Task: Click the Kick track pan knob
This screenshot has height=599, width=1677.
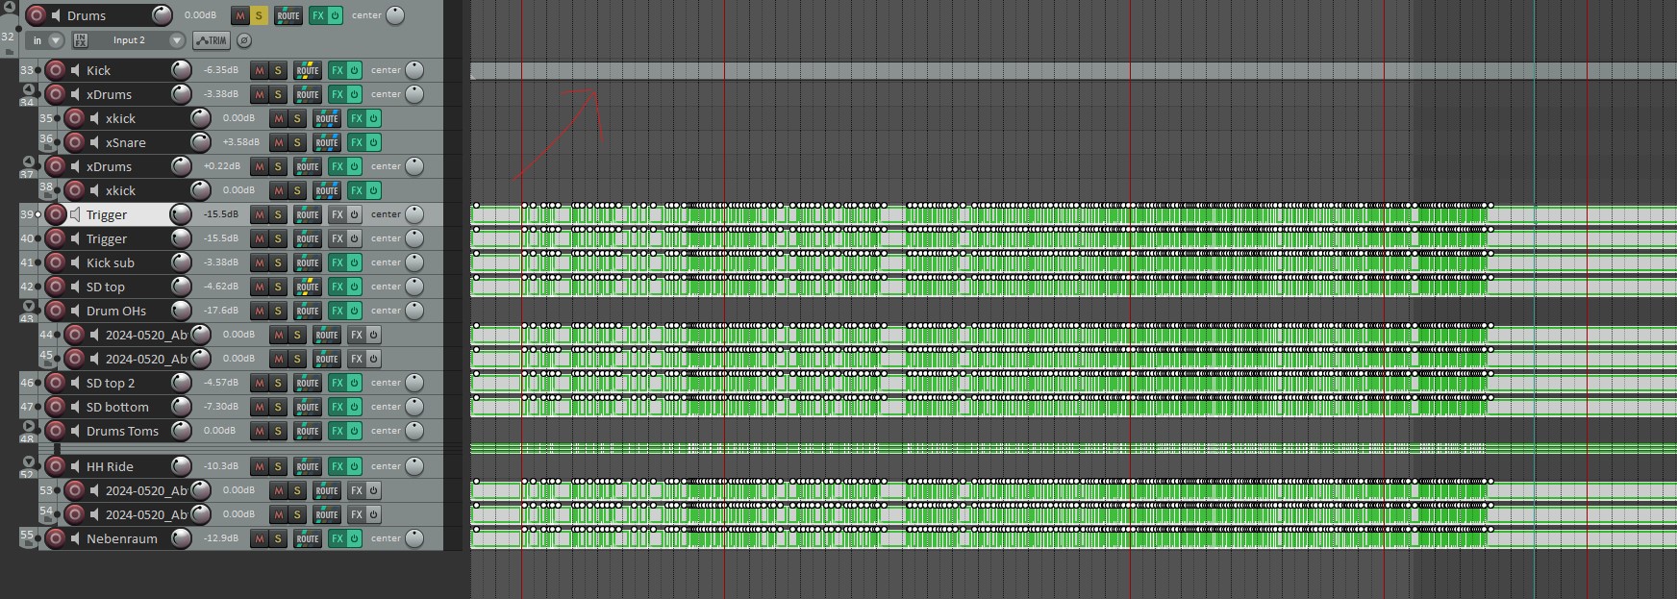Action: (414, 70)
